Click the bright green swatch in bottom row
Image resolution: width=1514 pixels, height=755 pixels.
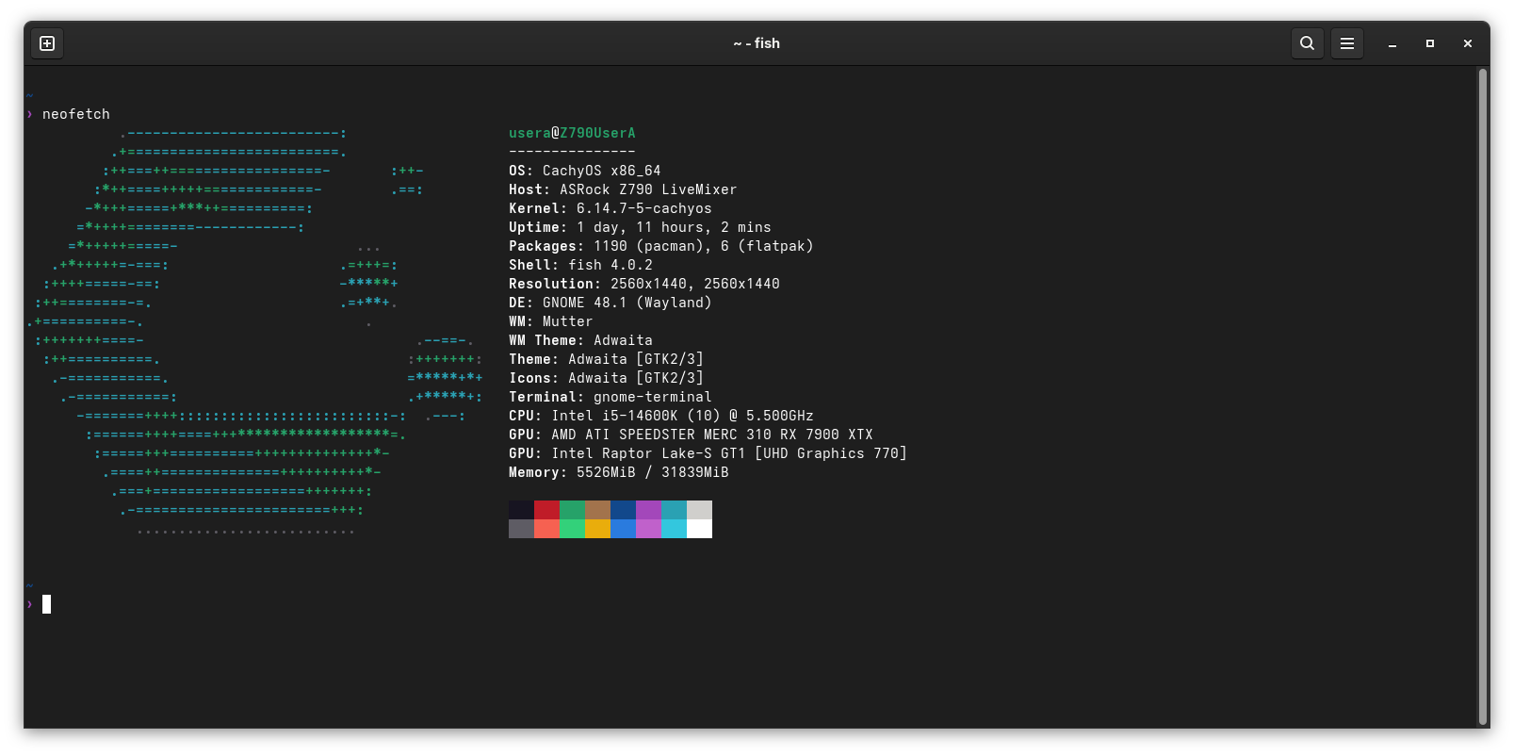tap(572, 529)
